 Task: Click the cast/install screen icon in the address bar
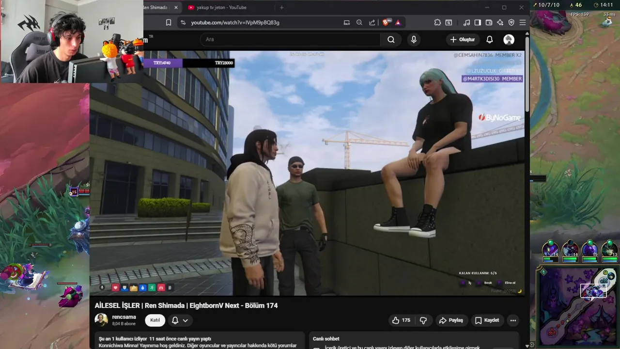click(x=346, y=22)
